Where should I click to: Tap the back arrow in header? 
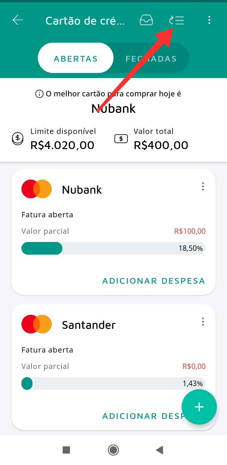[18, 20]
